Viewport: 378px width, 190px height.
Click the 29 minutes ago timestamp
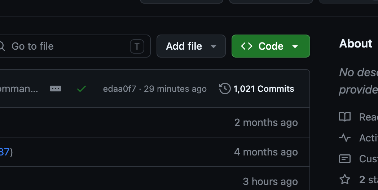tap(175, 89)
